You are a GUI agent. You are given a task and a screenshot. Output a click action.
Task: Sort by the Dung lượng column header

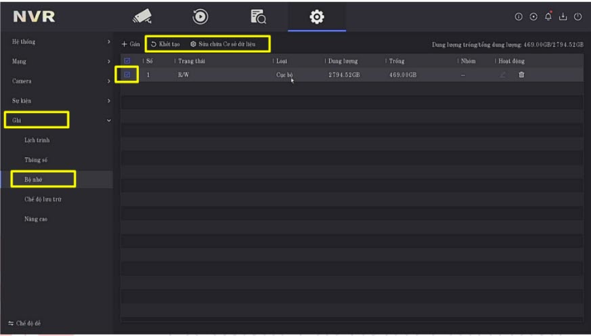click(x=343, y=61)
